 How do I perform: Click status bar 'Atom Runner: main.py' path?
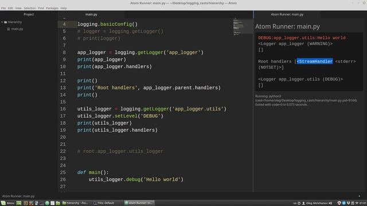pos(18,196)
